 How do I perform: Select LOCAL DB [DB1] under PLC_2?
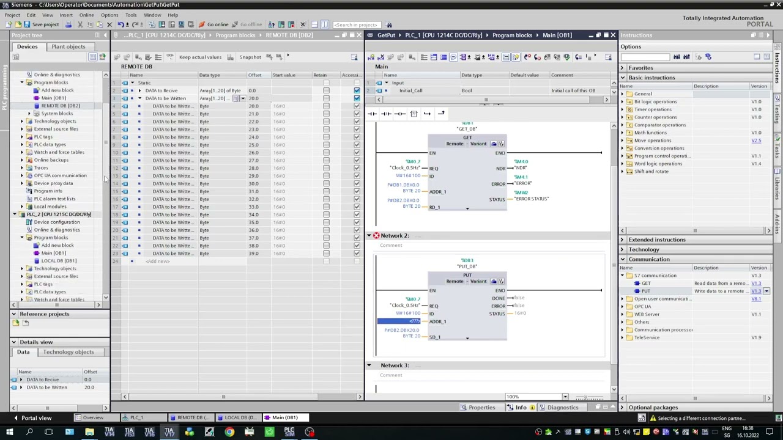click(x=59, y=261)
